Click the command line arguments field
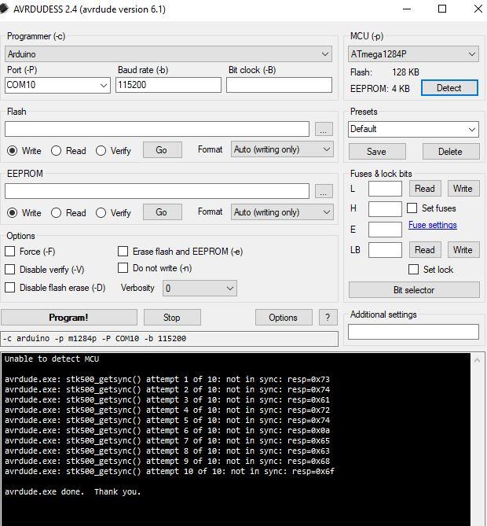 (x=169, y=338)
